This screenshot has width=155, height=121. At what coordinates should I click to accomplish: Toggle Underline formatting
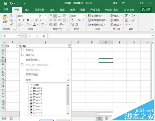click(28, 20)
